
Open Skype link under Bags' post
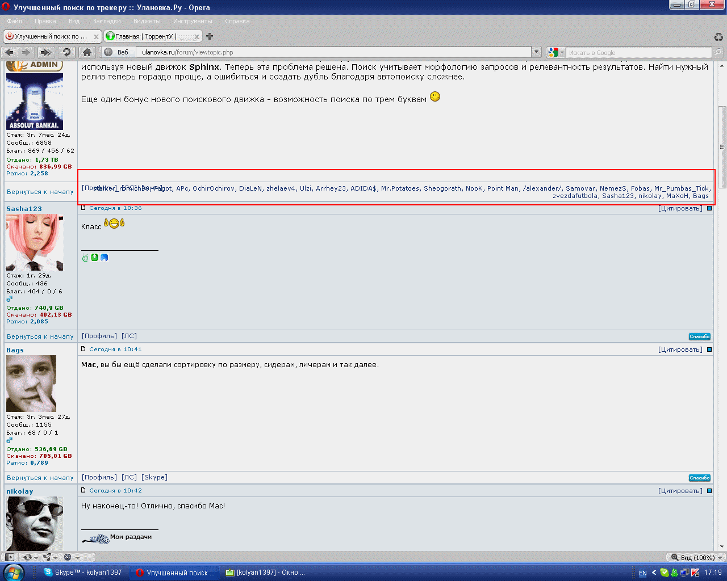point(154,477)
